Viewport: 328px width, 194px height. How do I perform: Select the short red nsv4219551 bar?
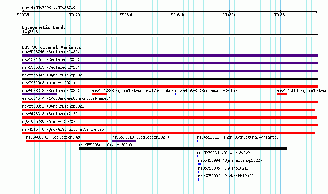pos(282,94)
